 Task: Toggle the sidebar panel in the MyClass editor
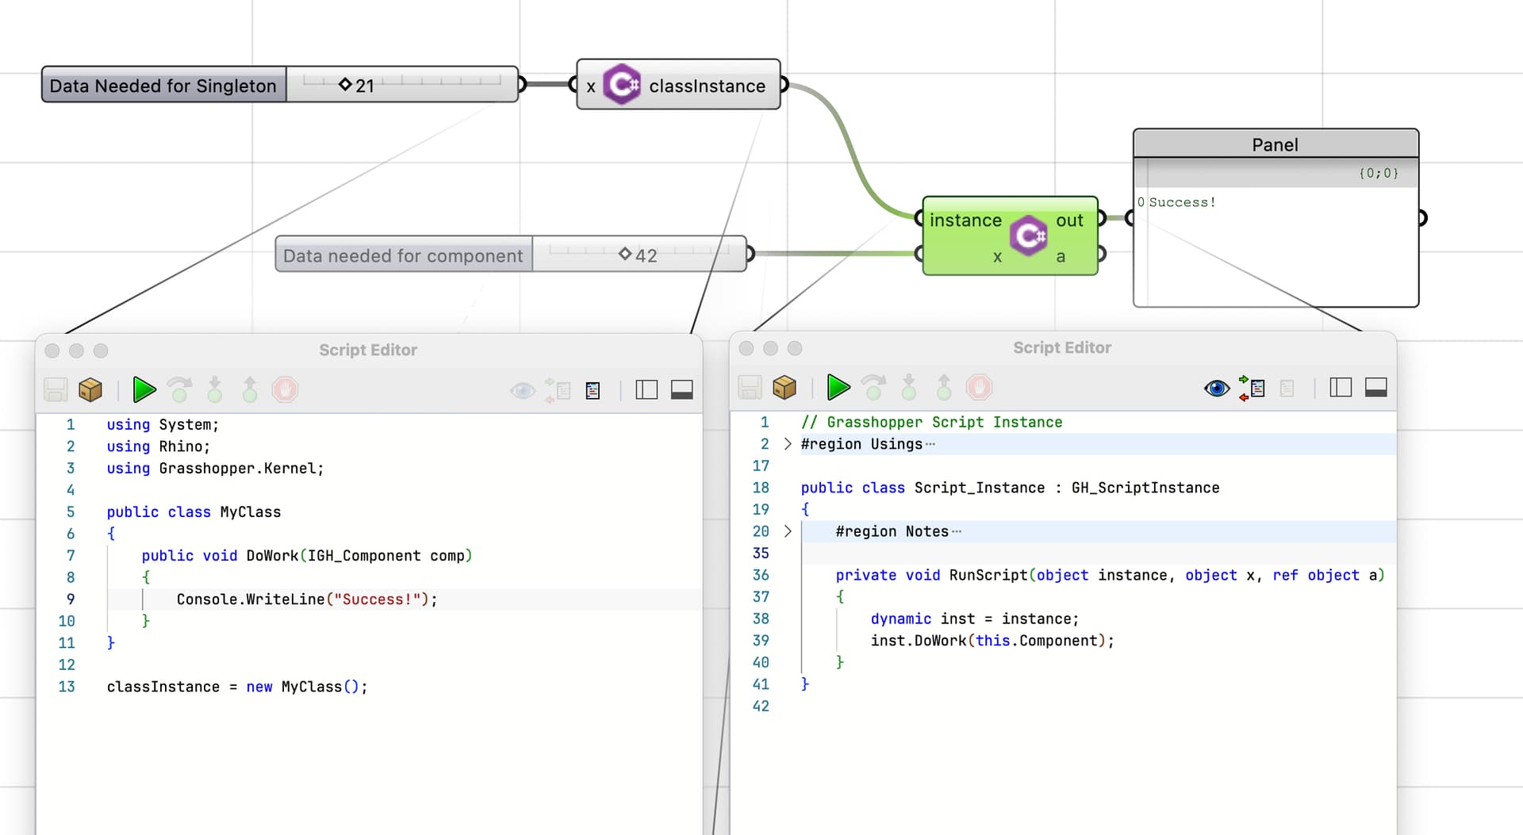click(x=646, y=389)
